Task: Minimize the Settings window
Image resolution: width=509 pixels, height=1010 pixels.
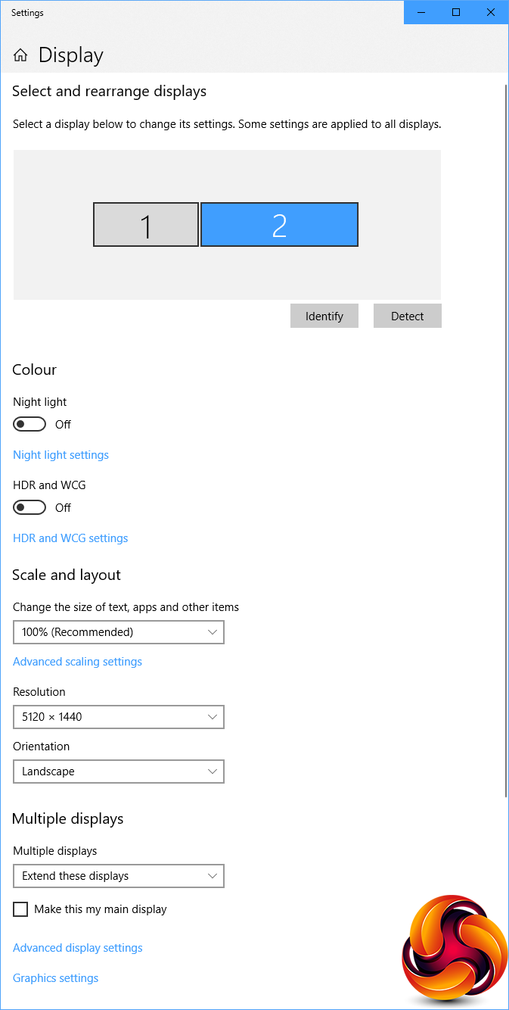Action: [x=421, y=12]
